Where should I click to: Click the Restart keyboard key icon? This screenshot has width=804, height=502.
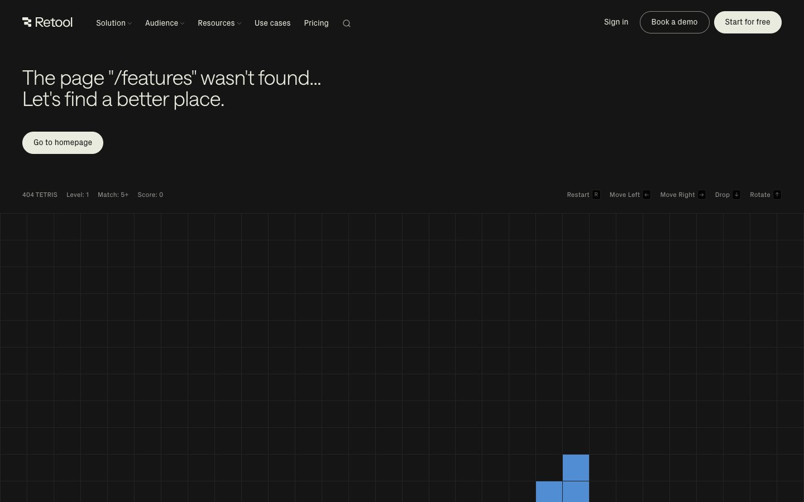tap(596, 195)
